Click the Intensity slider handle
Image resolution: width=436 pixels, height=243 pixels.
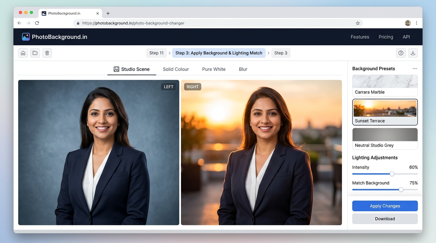[392, 174]
